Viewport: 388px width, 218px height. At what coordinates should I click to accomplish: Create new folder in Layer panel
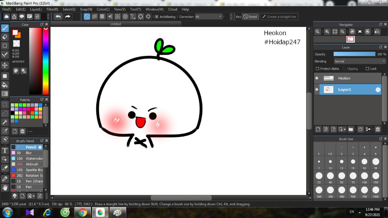click(350, 129)
